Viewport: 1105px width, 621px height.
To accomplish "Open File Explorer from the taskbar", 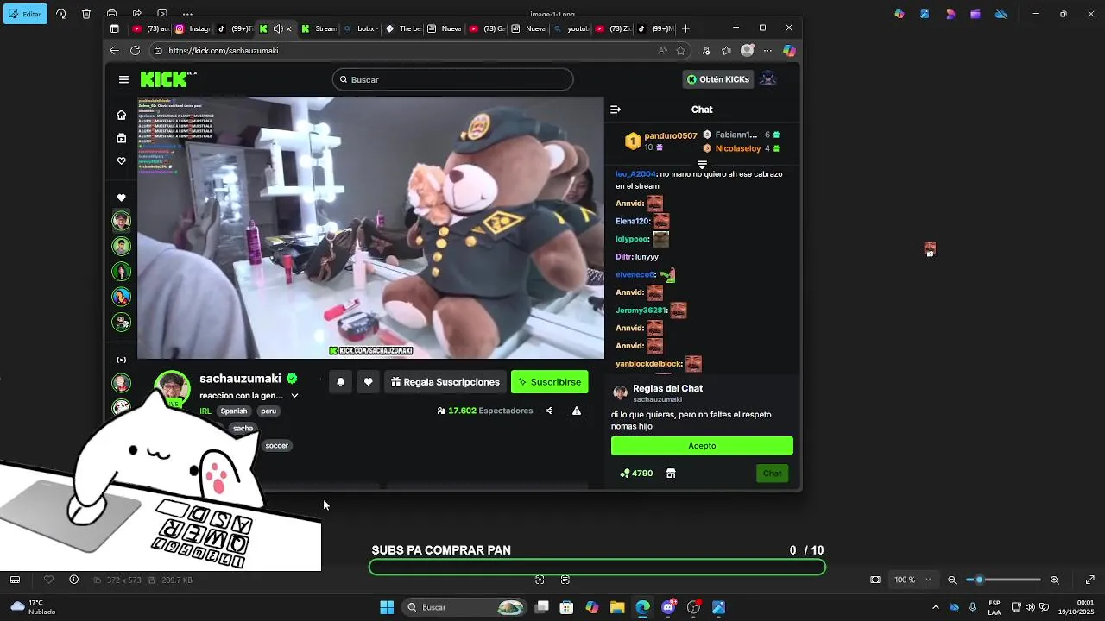I will [617, 607].
